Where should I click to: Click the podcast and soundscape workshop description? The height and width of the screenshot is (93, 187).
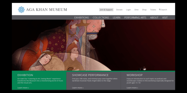[x=150, y=81]
